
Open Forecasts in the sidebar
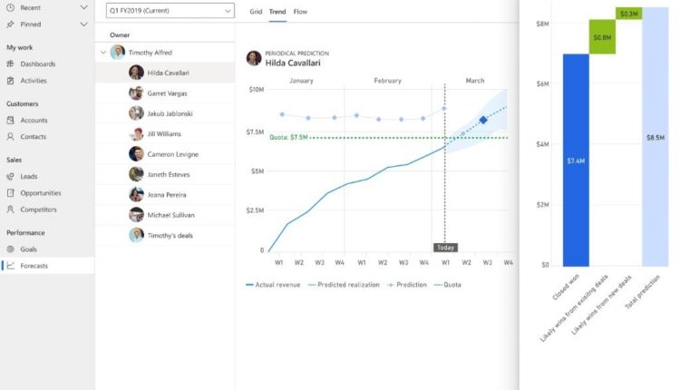click(34, 266)
